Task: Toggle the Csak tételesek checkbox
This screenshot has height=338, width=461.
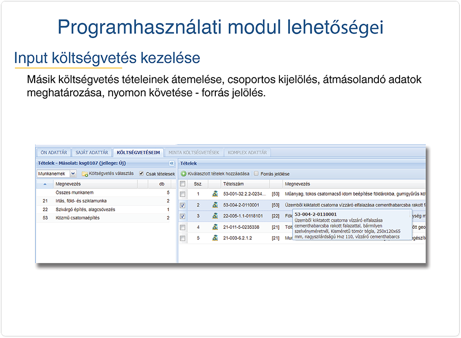Action: pos(142,174)
